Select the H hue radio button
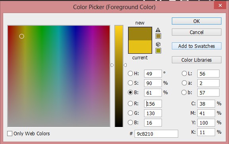Viewport: 229px width, 144px height. click(x=130, y=73)
